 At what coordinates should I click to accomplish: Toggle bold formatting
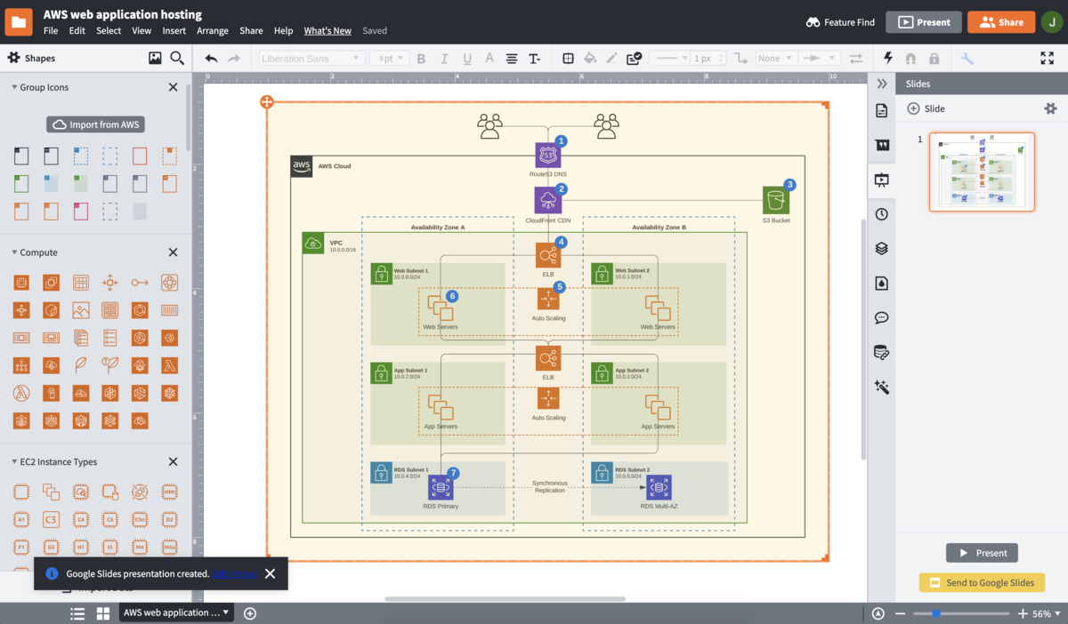pyautogui.click(x=421, y=59)
